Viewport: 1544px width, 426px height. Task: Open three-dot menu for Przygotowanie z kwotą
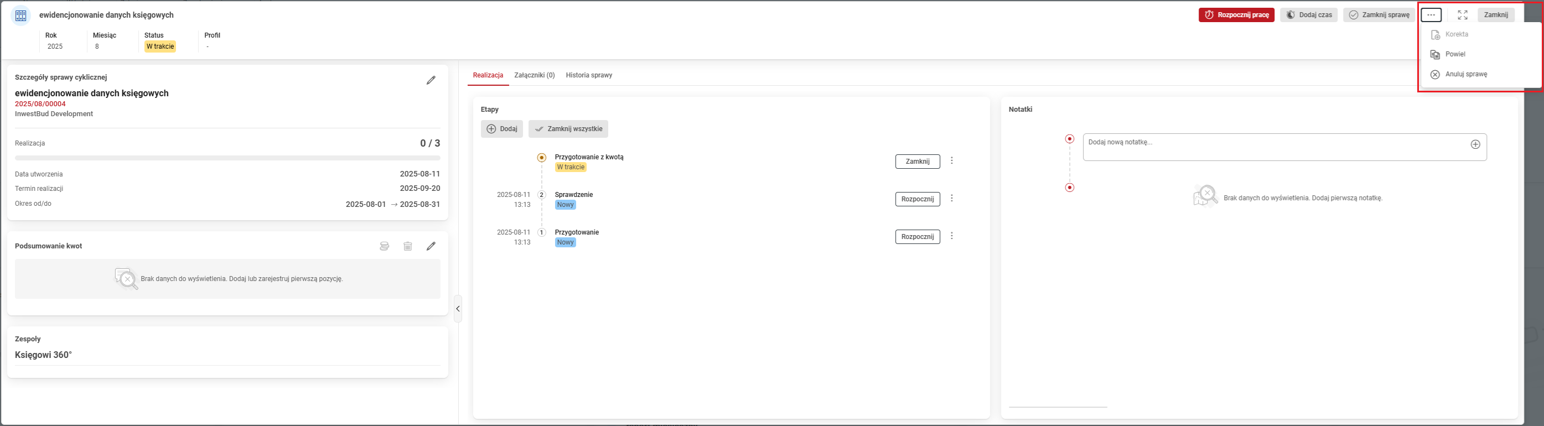pyautogui.click(x=952, y=160)
